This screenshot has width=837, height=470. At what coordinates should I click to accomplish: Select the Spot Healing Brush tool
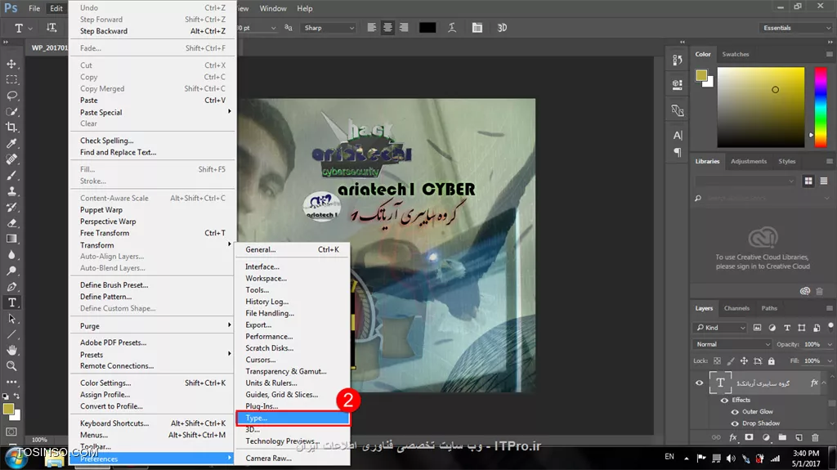pyautogui.click(x=11, y=159)
